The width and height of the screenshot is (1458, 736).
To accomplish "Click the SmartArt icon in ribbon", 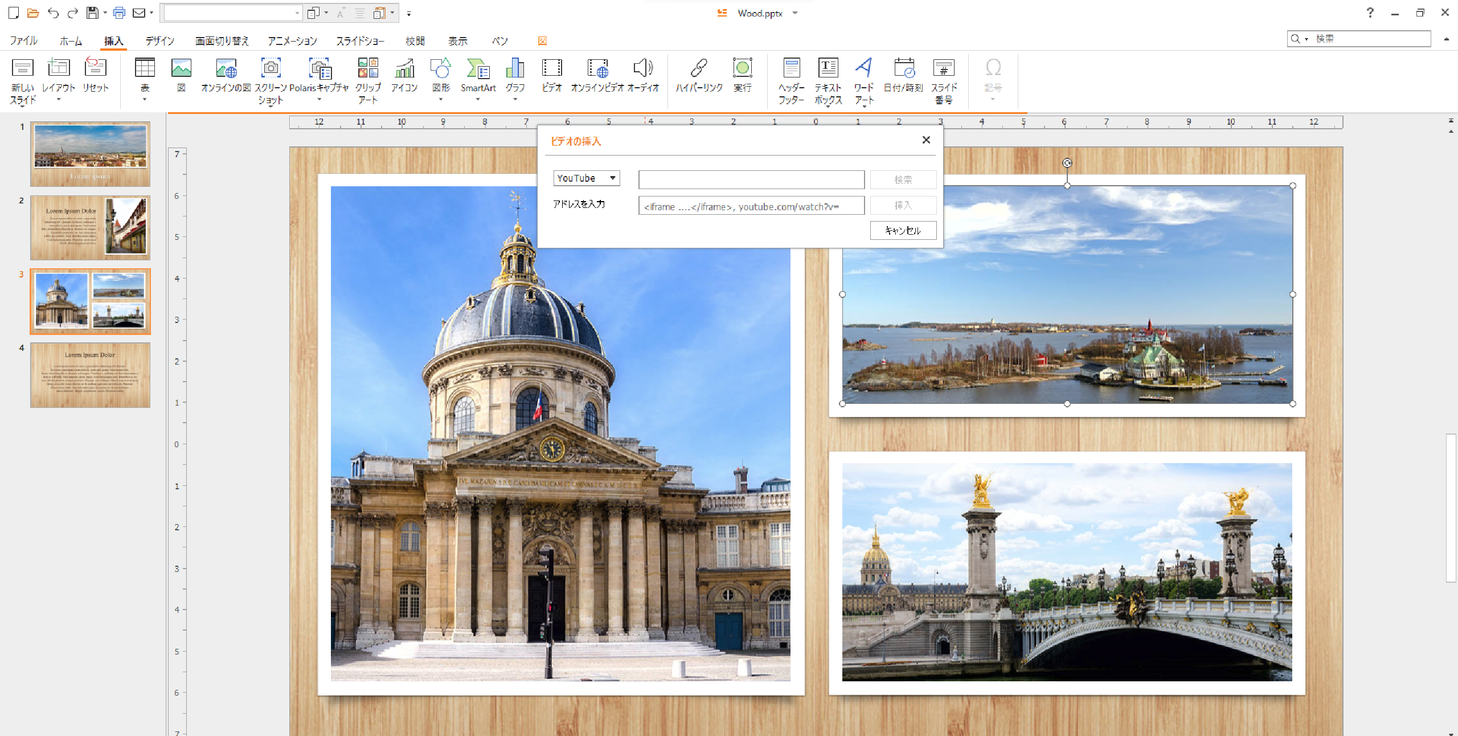I will (x=478, y=68).
